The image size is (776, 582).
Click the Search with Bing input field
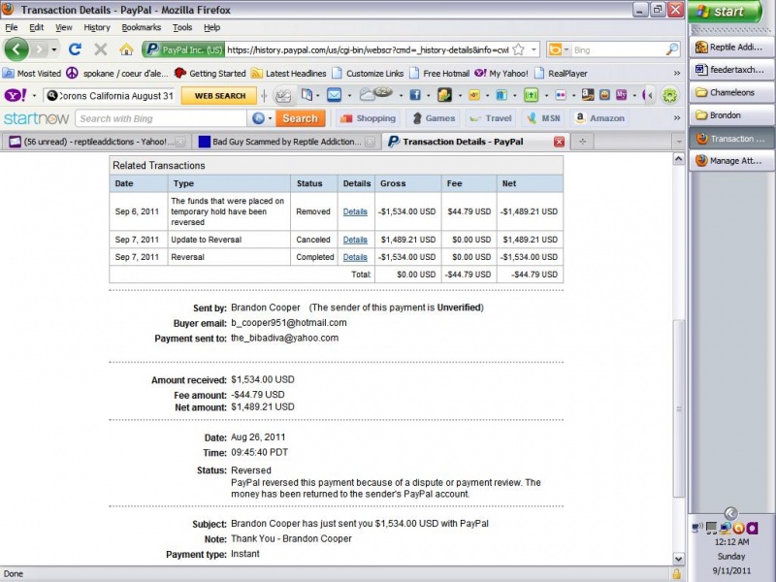click(161, 118)
